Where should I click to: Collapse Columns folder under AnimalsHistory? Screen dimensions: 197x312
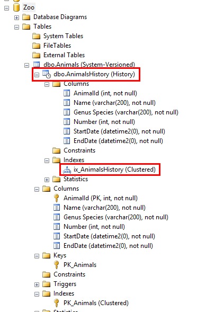tap(47, 84)
